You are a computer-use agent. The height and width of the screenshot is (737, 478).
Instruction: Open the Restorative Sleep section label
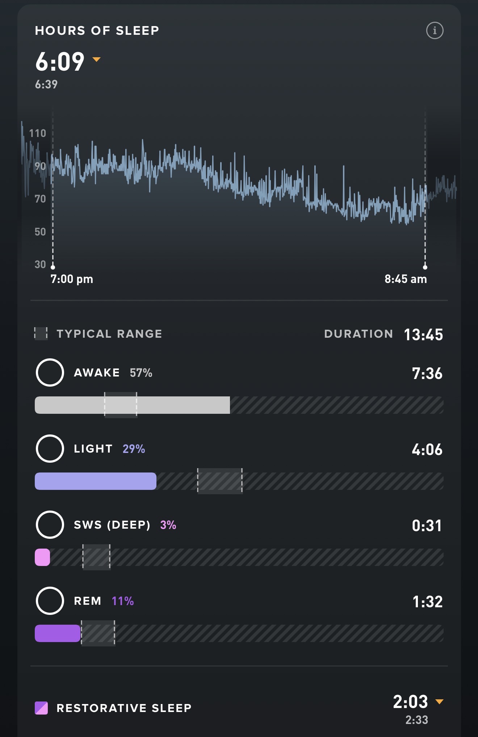pyautogui.click(x=124, y=708)
